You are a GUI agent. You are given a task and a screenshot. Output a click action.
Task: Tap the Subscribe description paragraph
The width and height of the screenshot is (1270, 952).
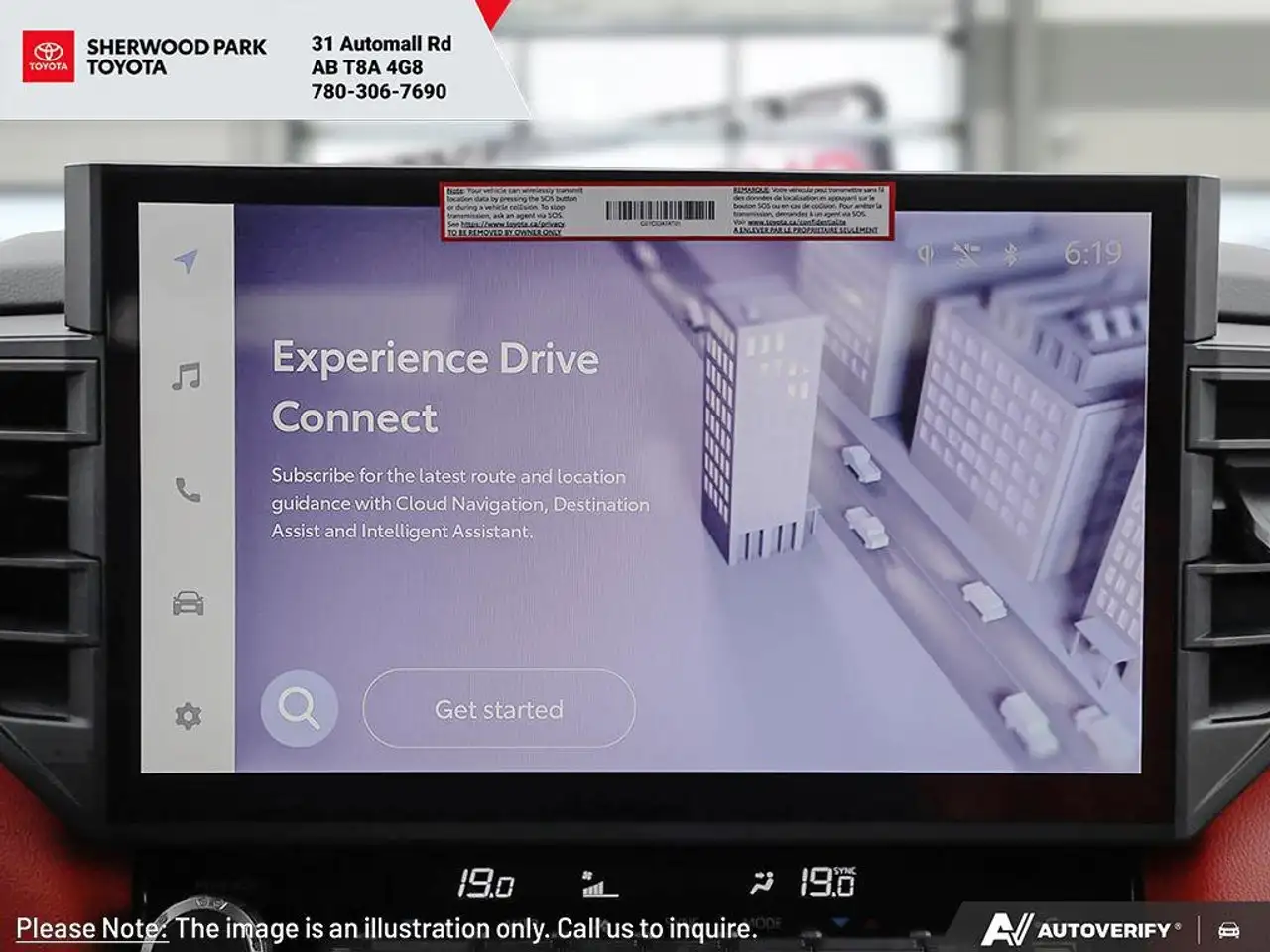460,504
